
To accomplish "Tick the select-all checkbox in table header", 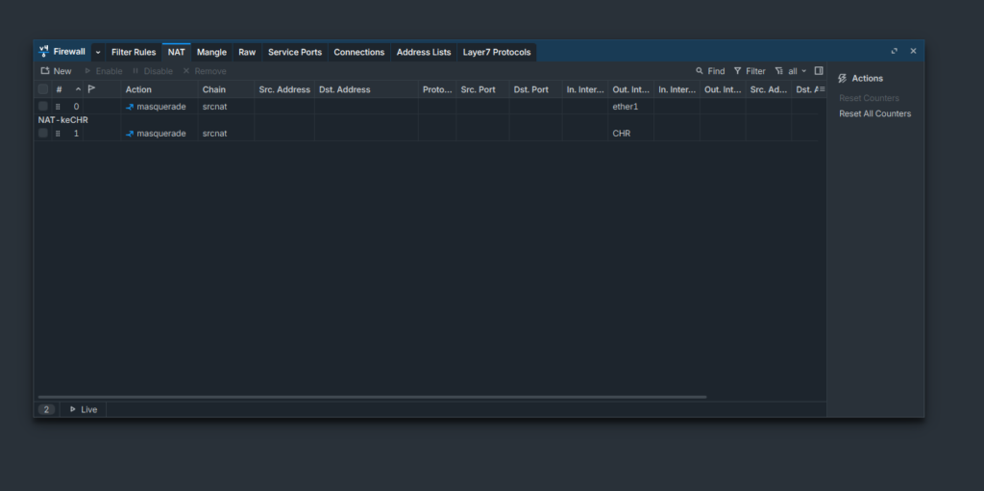I will click(43, 89).
